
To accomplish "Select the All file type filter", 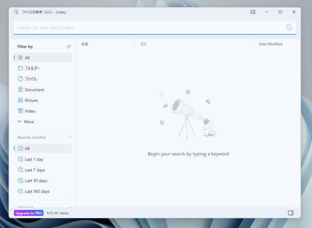I will coord(27,58).
